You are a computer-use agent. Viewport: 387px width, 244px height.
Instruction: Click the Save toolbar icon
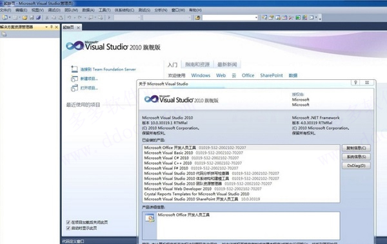pos(32,17)
